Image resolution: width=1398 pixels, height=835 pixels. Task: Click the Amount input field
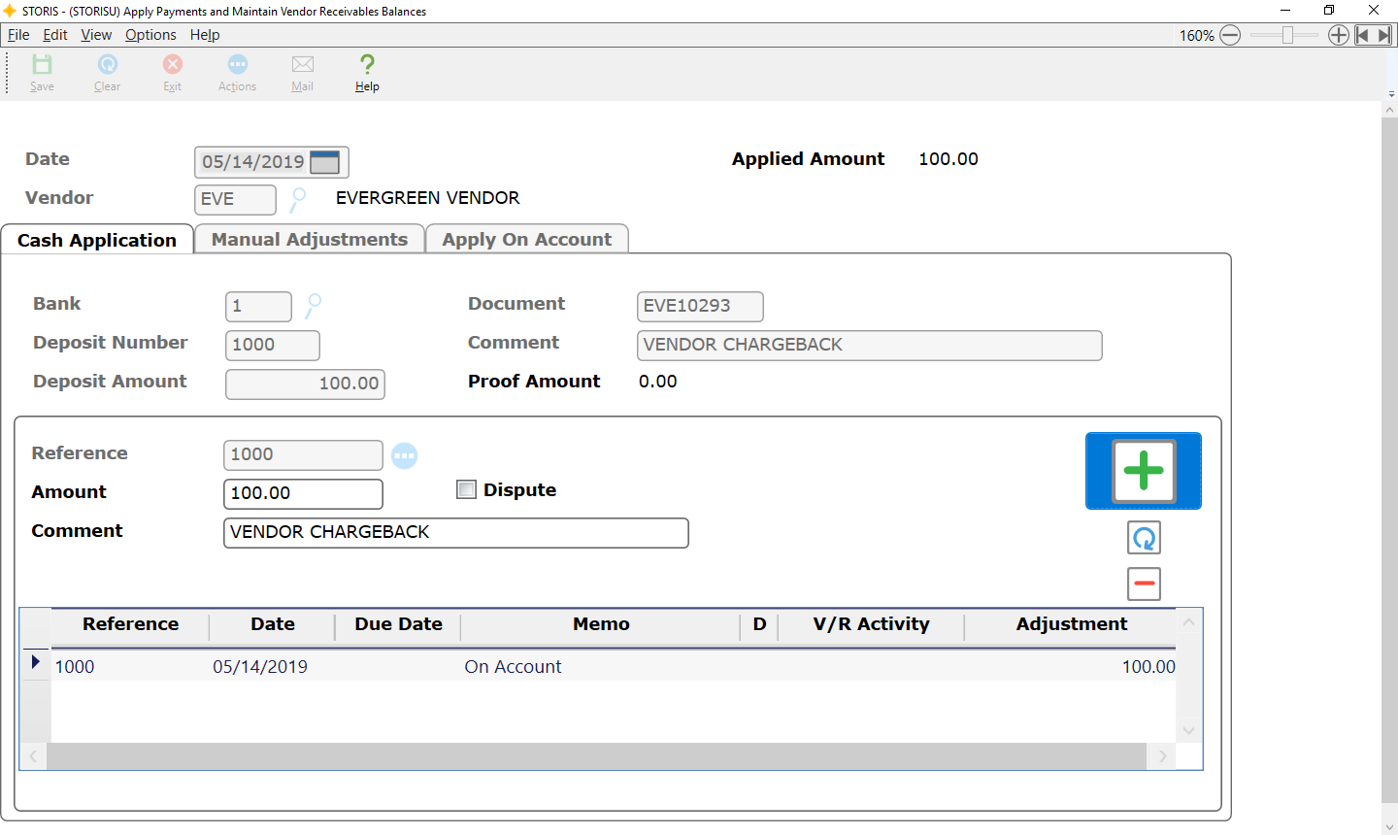tap(303, 493)
